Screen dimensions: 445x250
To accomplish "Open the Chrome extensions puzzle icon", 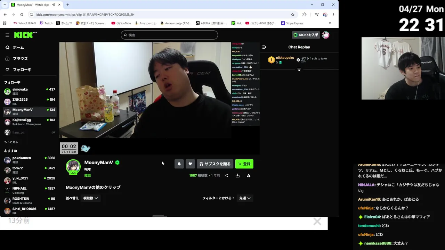I will 305,15.
